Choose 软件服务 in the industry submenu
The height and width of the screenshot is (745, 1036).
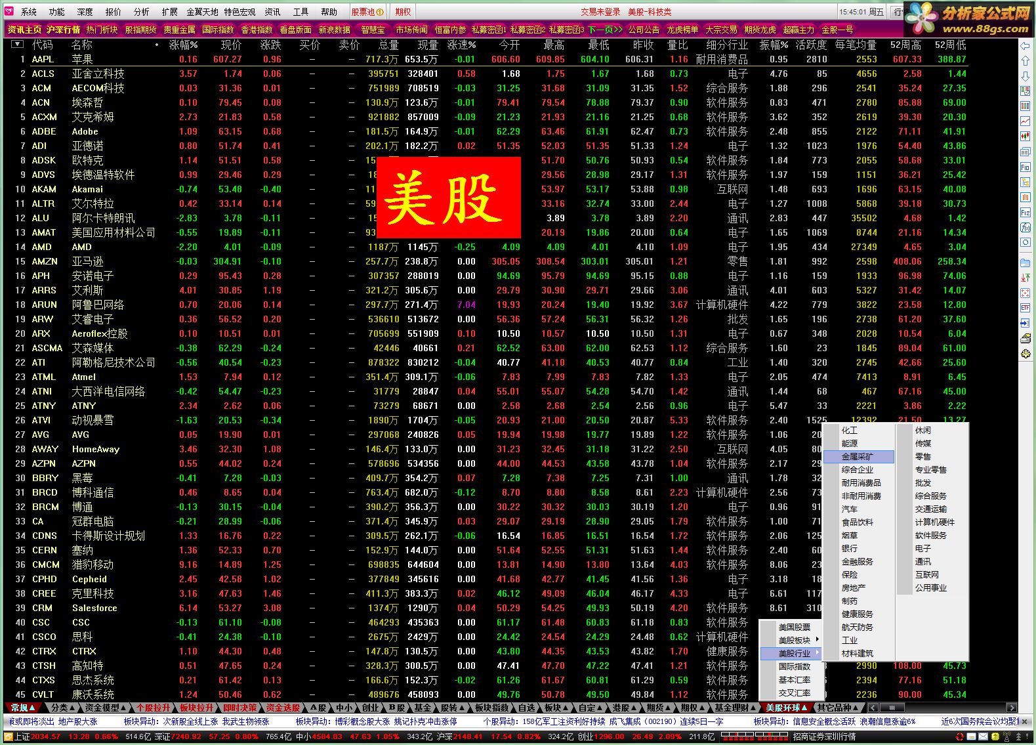tap(931, 535)
